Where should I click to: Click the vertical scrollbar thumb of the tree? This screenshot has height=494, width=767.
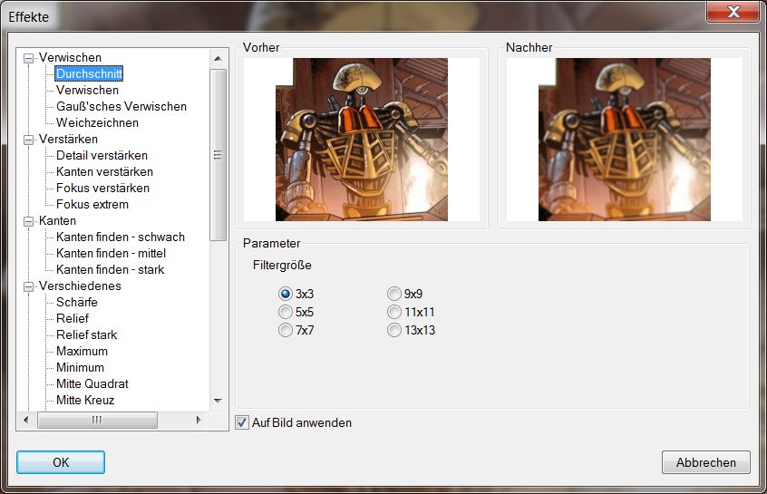pyautogui.click(x=218, y=155)
